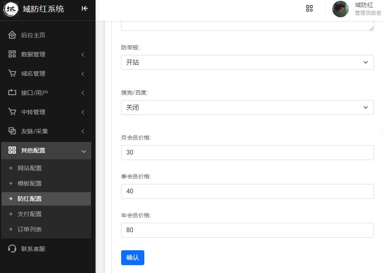Click the cart icon beside 域名管理
Image resolution: width=383 pixels, height=273 pixels.
[12, 73]
